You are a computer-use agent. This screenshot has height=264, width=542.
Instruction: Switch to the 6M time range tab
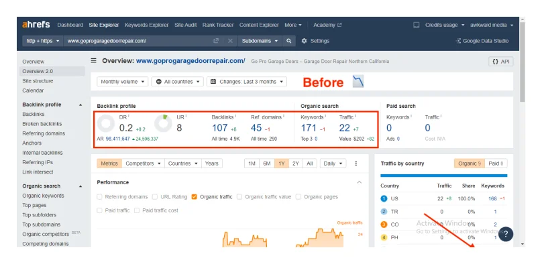267,163
